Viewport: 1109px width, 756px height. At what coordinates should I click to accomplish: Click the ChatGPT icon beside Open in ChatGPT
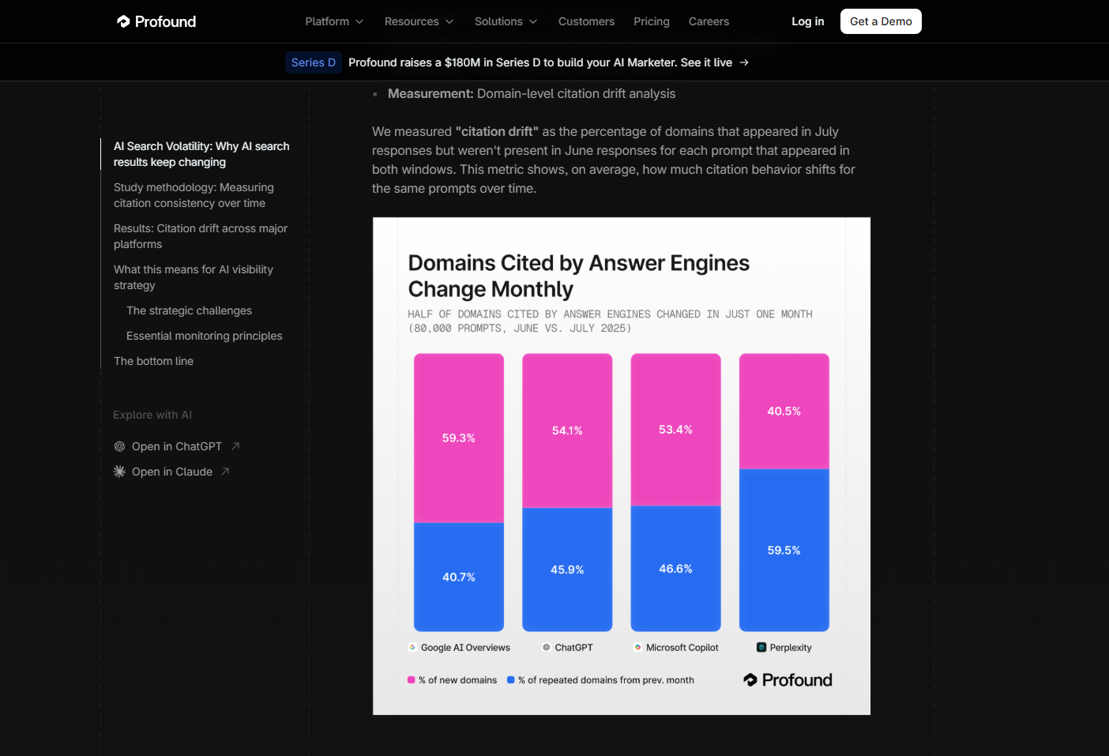[119, 446]
